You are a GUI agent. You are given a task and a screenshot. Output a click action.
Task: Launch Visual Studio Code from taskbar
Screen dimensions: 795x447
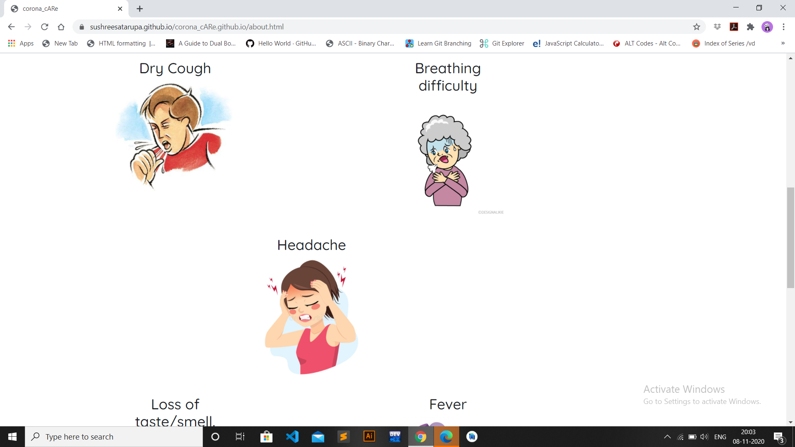point(292,437)
